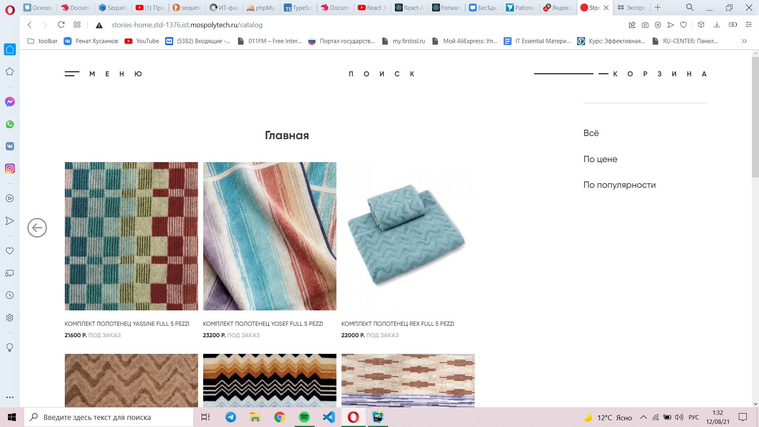Open REX full 5 pezzi towel thumbnail
The width and height of the screenshot is (759, 427).
(408, 236)
